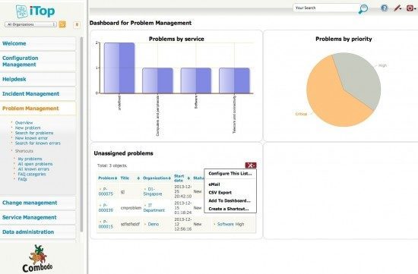Choose CSV Export from the menu

point(220,193)
